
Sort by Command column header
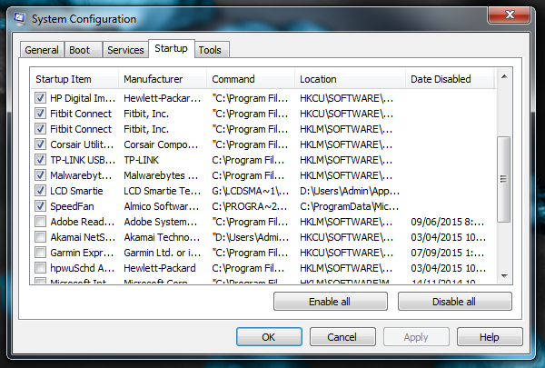tap(251, 79)
